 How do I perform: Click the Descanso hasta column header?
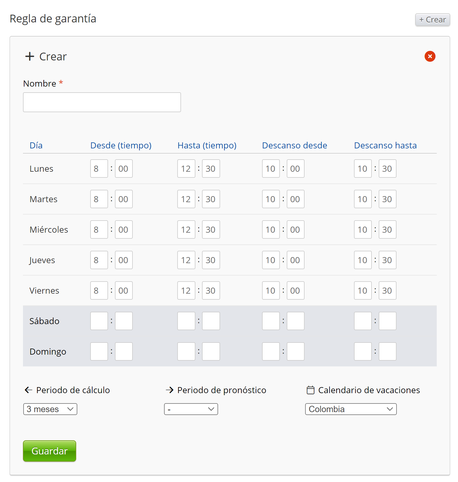[x=385, y=146]
